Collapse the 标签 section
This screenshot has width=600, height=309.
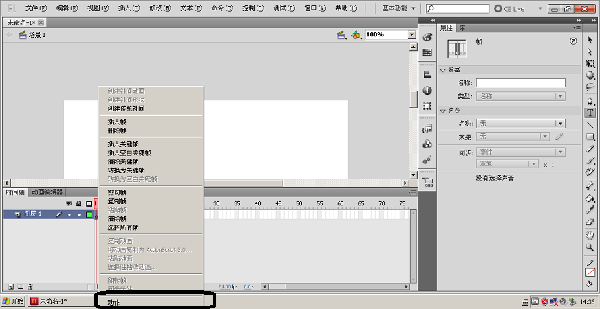pos(442,70)
